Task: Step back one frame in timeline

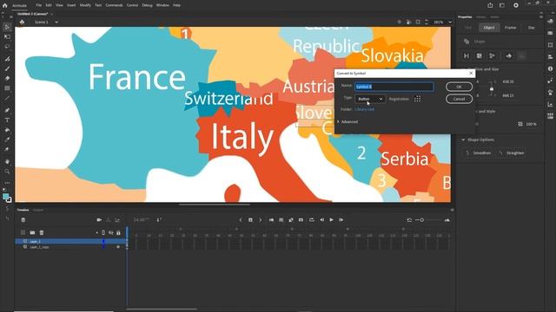Action: (x=321, y=220)
